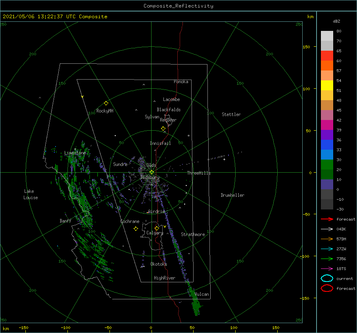
Task: Click the yellow diamond marker below RedDeer
Action: (x=163, y=129)
